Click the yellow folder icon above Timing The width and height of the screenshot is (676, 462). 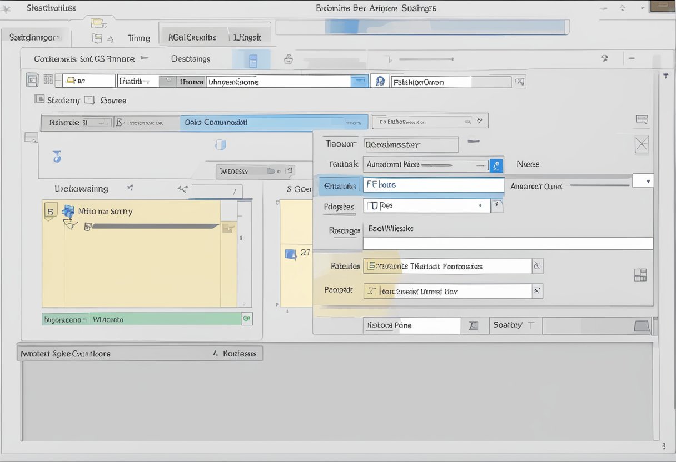[x=98, y=23]
